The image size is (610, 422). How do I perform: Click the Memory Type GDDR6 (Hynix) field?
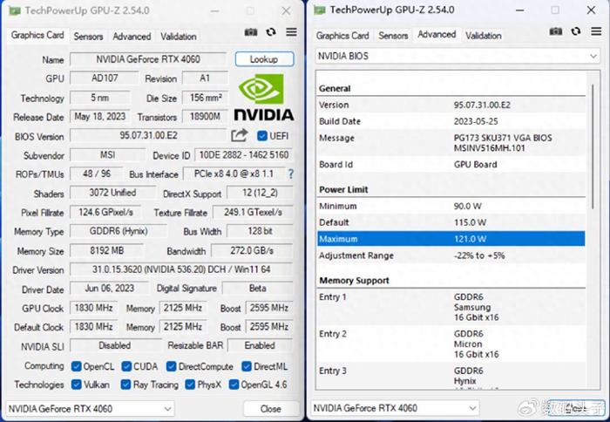click(119, 231)
